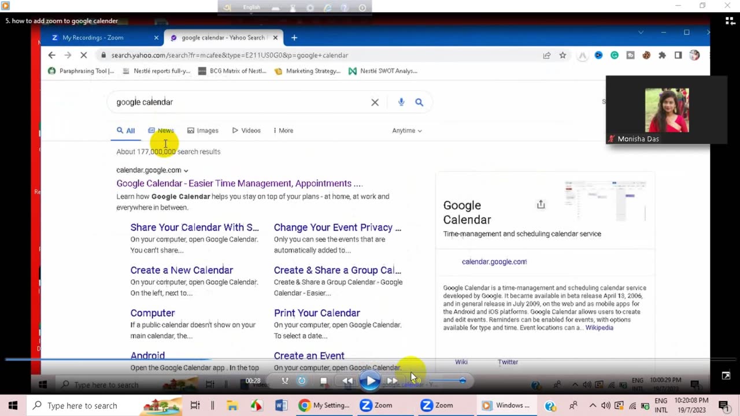
Task: Open a new Chrome tab
Action: pyautogui.click(x=294, y=38)
